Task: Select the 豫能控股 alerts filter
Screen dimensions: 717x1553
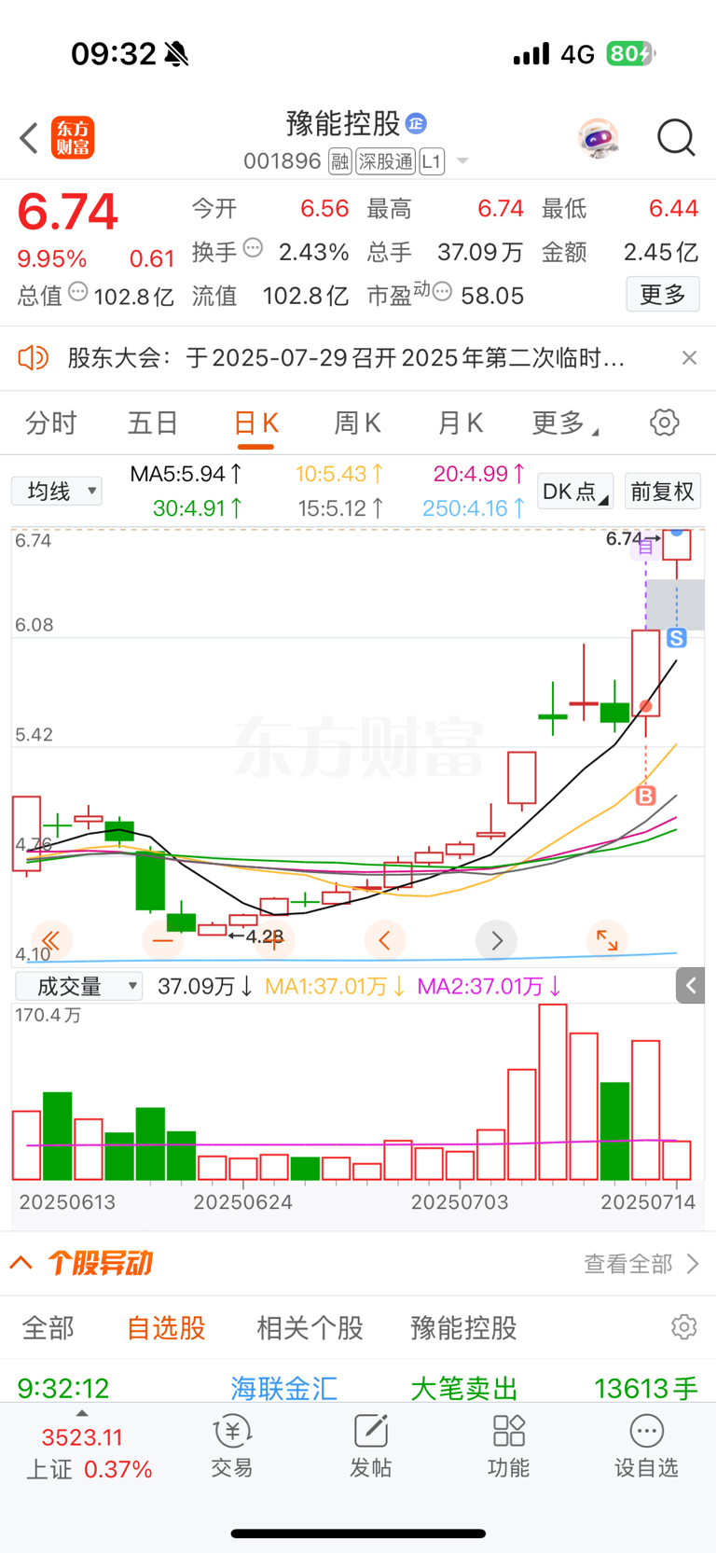Action: coord(463,1328)
